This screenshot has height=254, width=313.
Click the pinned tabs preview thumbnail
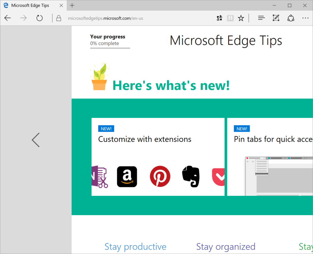pos(279,176)
